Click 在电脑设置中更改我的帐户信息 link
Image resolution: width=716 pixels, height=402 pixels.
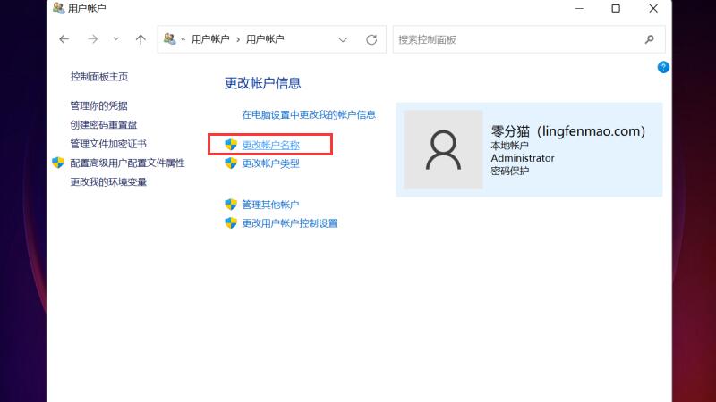point(309,115)
